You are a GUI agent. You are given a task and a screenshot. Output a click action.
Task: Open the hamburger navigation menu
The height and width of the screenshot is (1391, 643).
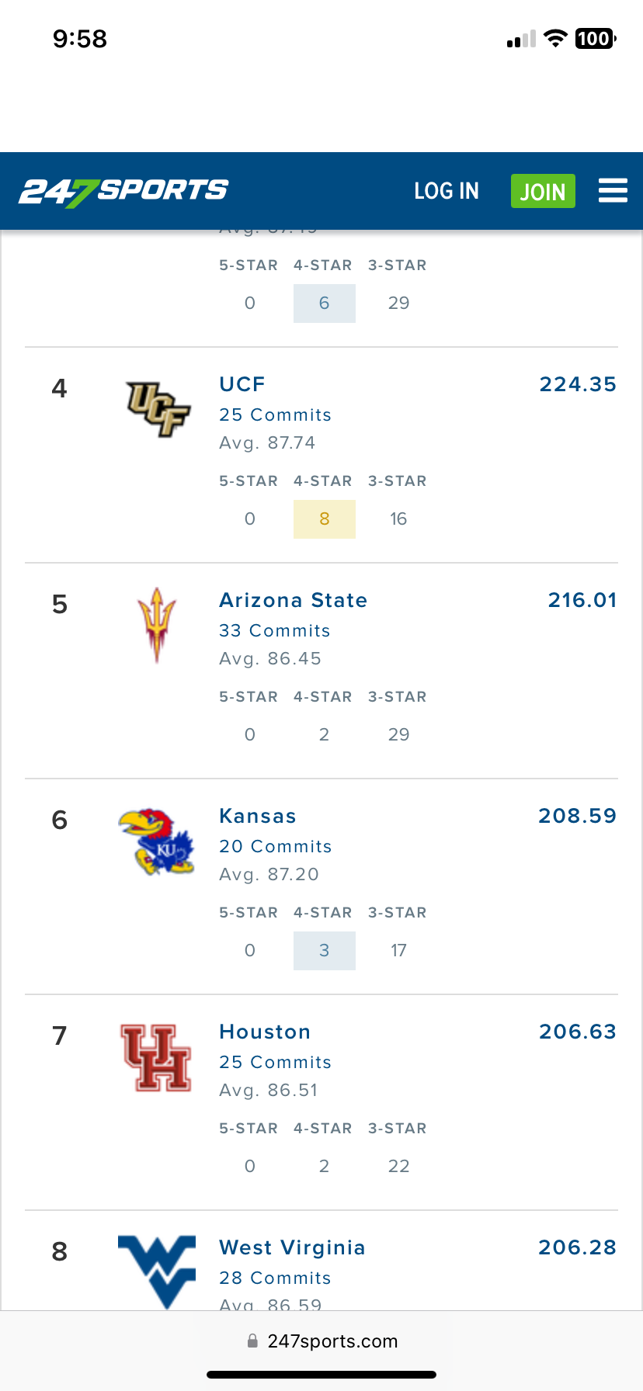(x=613, y=191)
